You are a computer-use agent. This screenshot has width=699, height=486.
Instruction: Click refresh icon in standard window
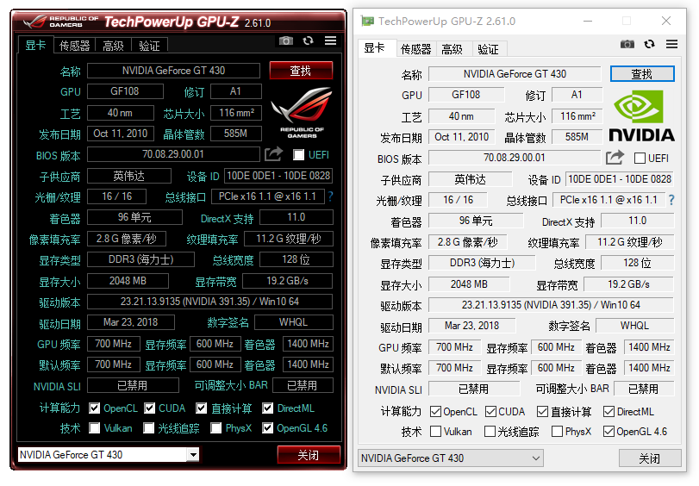(x=650, y=44)
